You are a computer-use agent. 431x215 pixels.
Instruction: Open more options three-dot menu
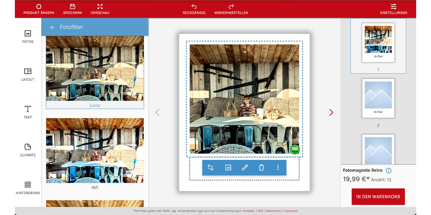(x=278, y=168)
